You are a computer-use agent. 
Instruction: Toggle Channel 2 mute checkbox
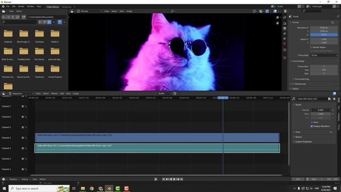[x=22, y=159]
